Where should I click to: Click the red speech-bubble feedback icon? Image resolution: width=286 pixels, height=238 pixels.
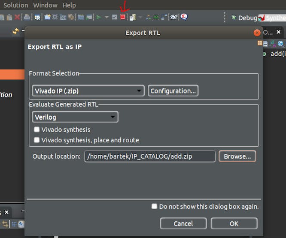(184, 17)
